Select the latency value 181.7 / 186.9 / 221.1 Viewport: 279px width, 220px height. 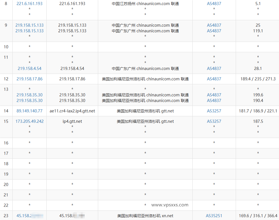pos(258,111)
